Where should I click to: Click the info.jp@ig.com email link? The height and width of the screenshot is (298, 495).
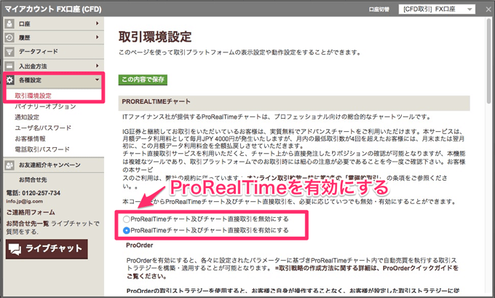[25, 201]
